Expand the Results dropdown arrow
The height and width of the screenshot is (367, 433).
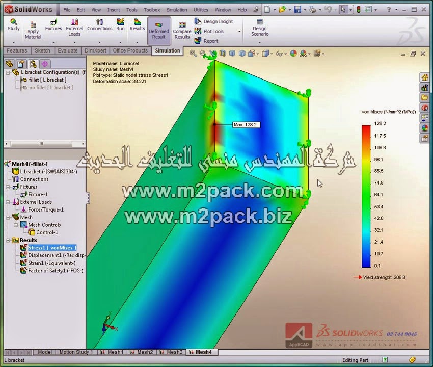(x=137, y=42)
